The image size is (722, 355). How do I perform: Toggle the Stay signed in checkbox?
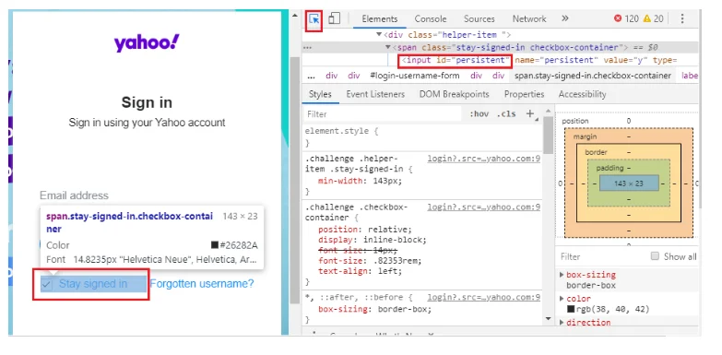coord(46,284)
